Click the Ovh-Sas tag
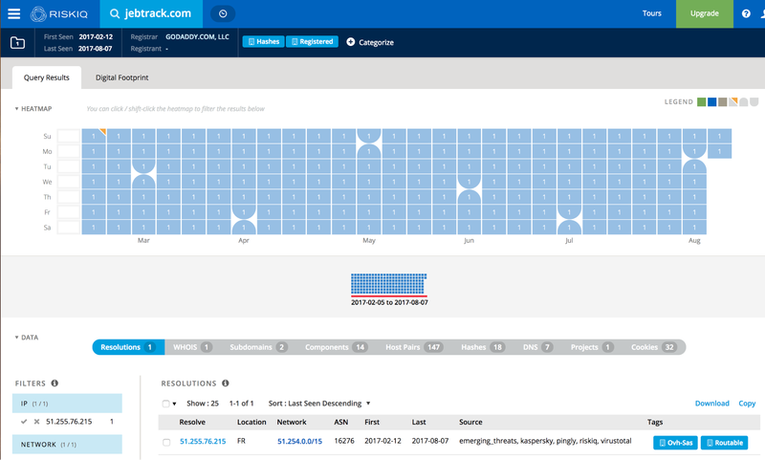This screenshot has height=460, width=765. [675, 443]
